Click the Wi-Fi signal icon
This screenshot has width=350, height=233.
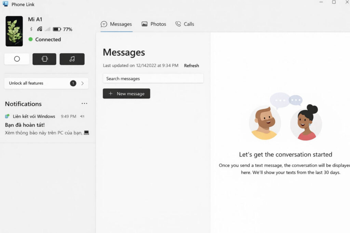[40, 29]
